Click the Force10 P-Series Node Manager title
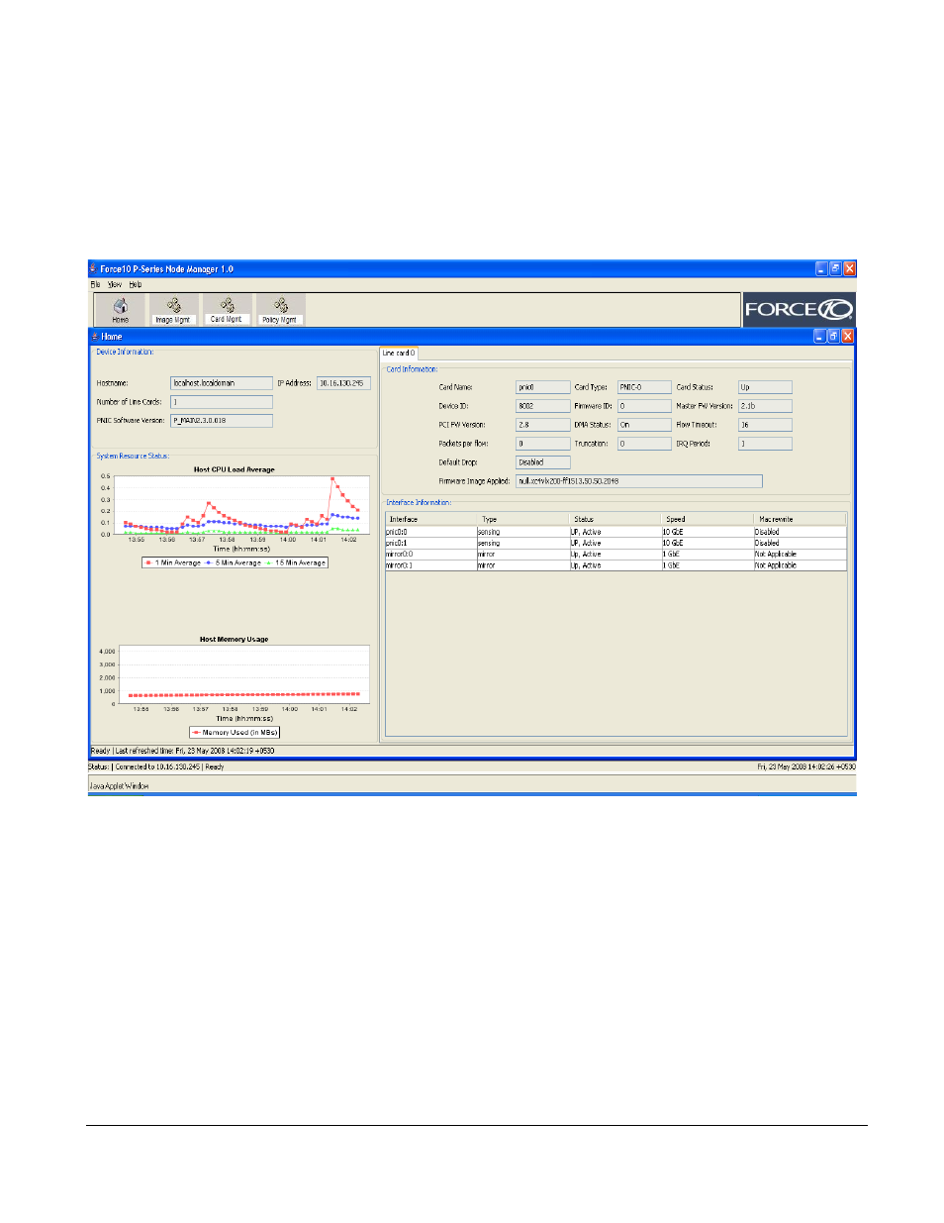Screen dimensions: 944x1223 (166, 268)
